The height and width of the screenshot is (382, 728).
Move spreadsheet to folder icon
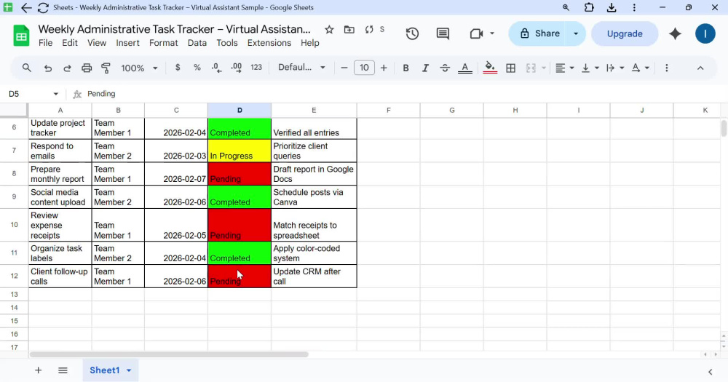(349, 30)
